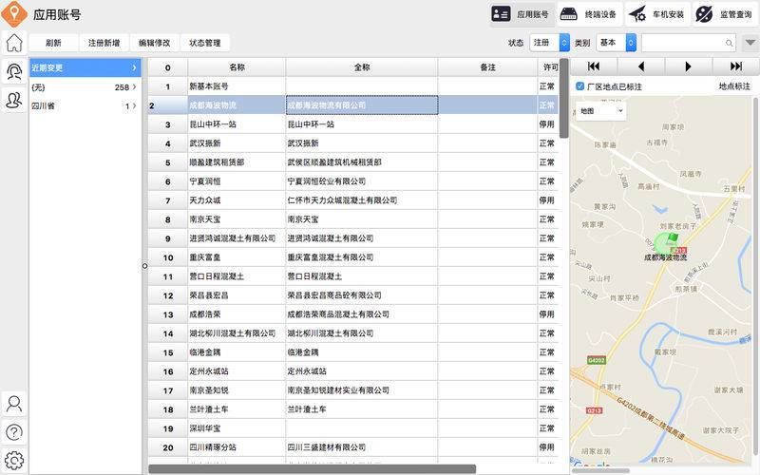Screen dimensions: 760x475
Task: Open the help question mark icon
Action: pyautogui.click(x=14, y=432)
